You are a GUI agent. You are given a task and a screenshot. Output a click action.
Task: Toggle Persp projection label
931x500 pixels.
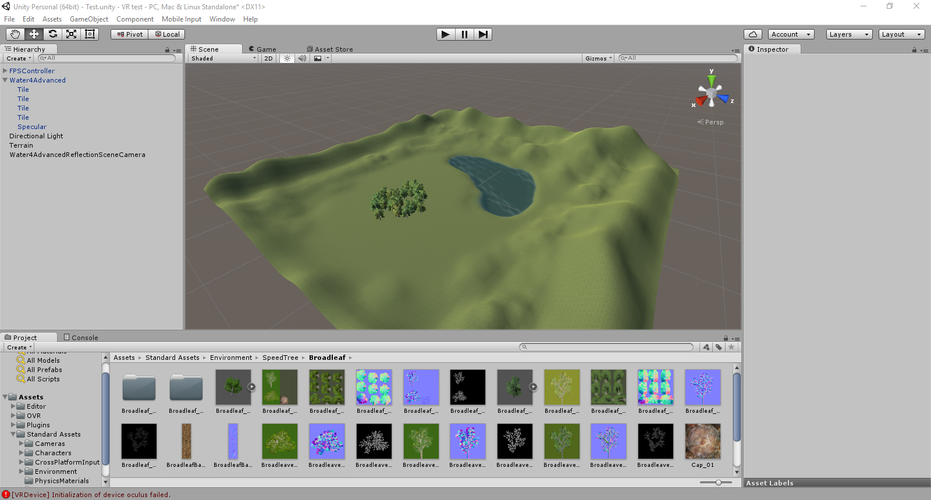(710, 122)
